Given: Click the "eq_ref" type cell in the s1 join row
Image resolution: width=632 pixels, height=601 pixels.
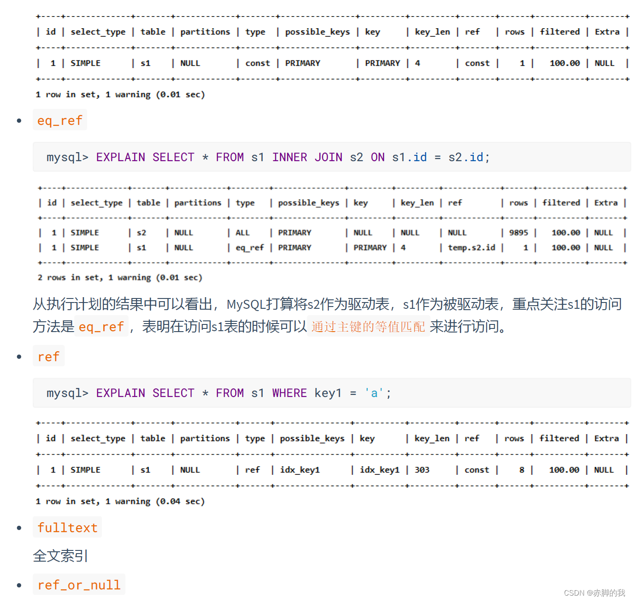Looking at the screenshot, I should (x=250, y=247).
